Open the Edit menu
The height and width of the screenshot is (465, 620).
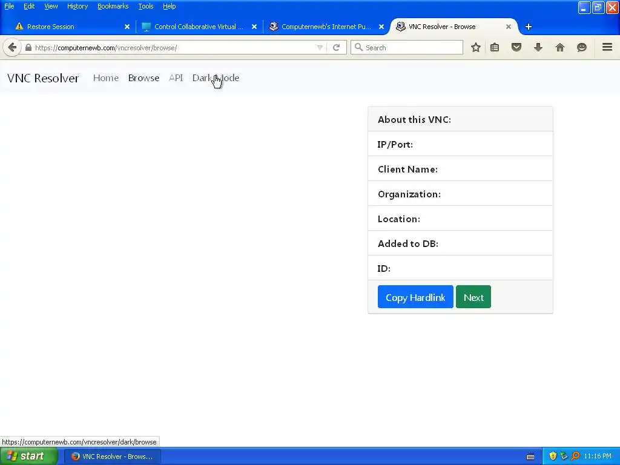click(29, 6)
